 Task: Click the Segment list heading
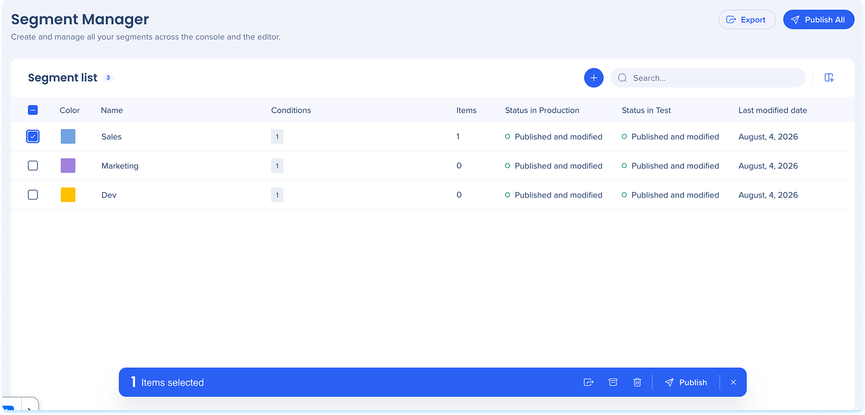(x=63, y=78)
